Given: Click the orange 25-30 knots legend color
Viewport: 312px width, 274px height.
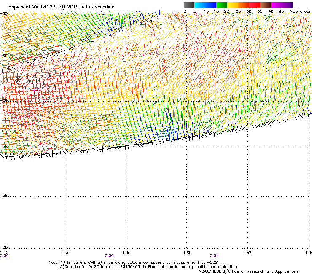Looking at the screenshot, I should click(244, 5).
